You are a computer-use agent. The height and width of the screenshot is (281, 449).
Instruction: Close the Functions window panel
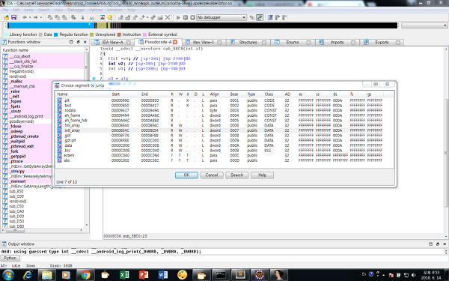coord(85,42)
